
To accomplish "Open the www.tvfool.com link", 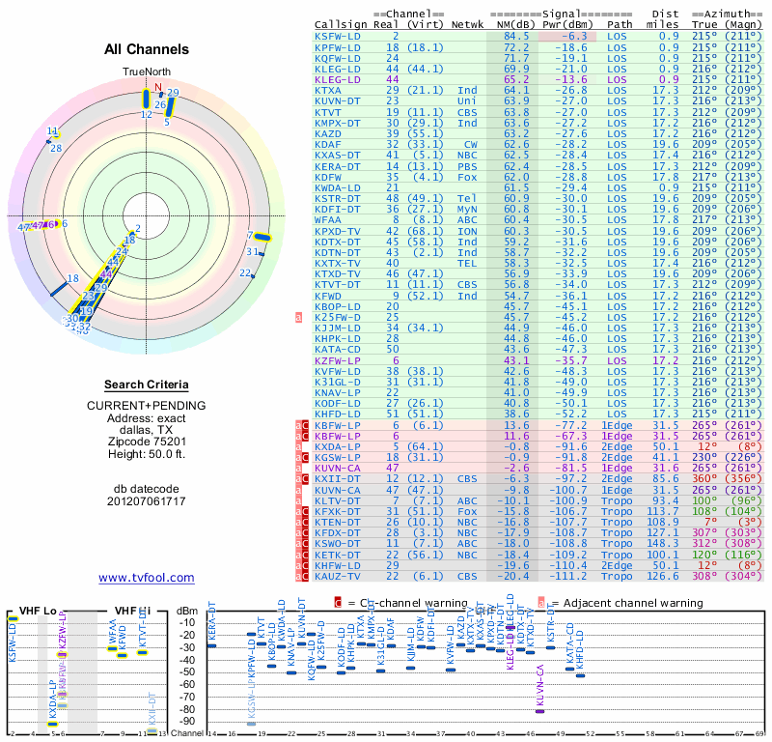I will [147, 578].
